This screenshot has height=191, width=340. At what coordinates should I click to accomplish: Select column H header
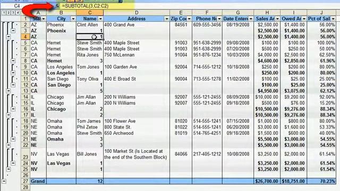pos(267,13)
